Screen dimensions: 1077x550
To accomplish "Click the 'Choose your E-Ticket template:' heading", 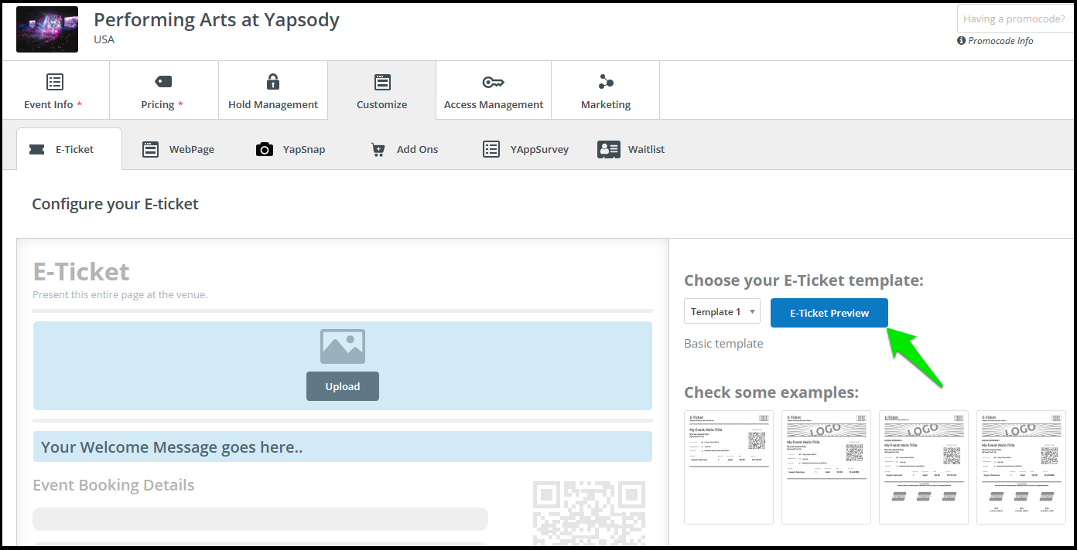I will point(804,280).
